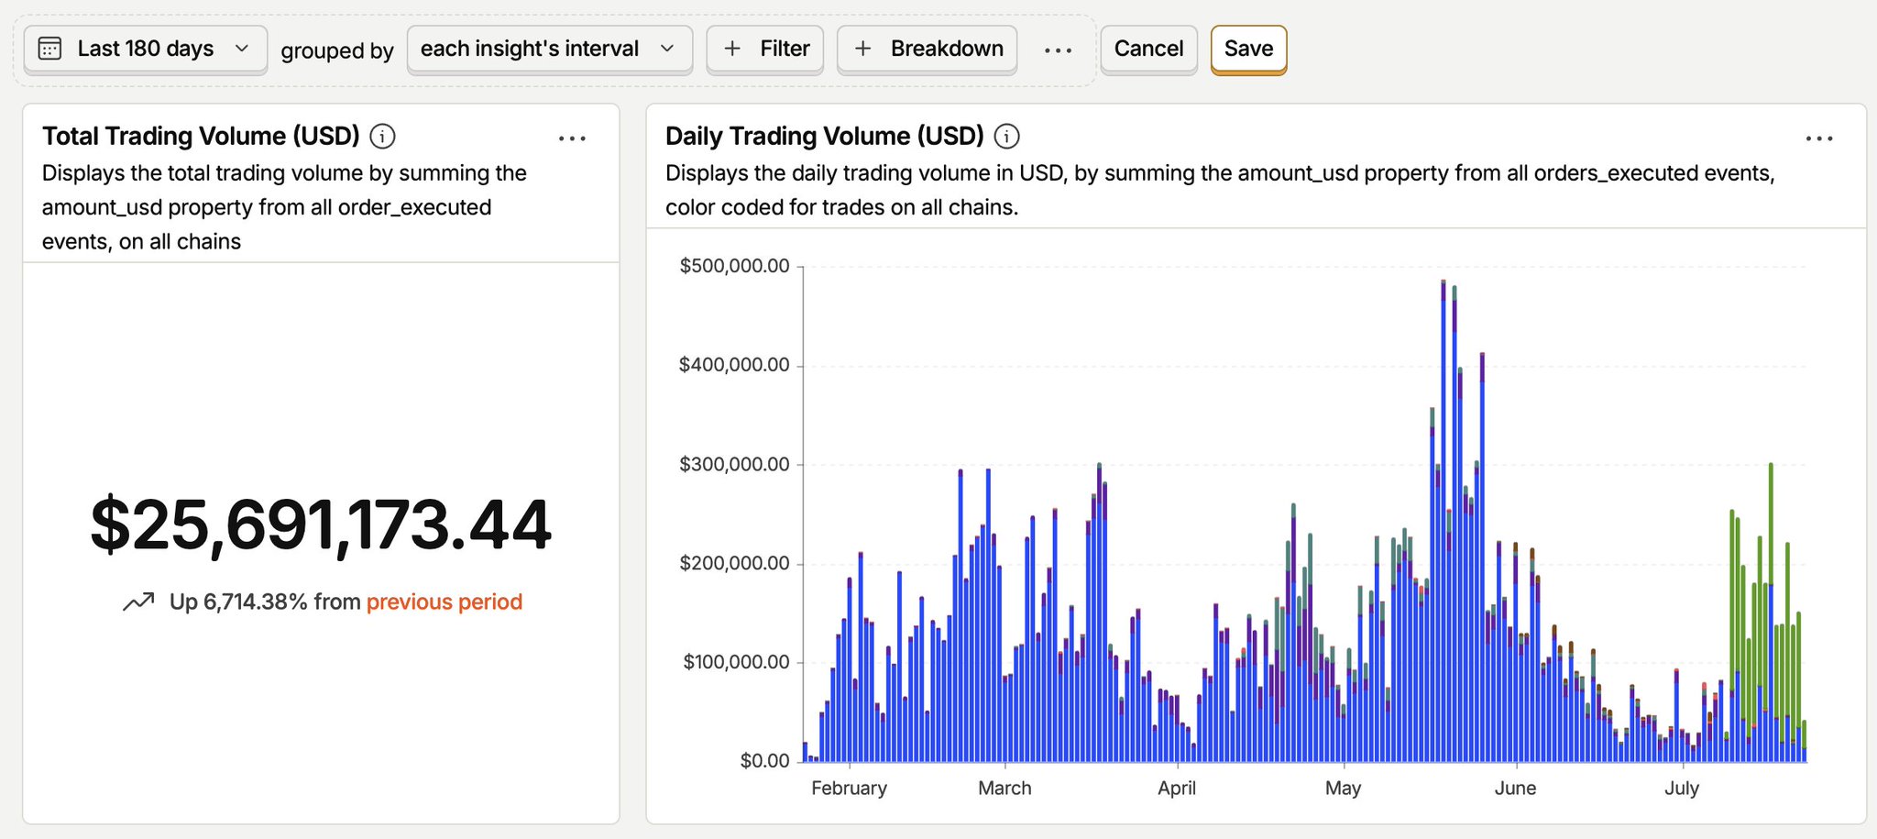Open Total Trading Volume card options menu
Screen dimensions: 1877x839
572,138
